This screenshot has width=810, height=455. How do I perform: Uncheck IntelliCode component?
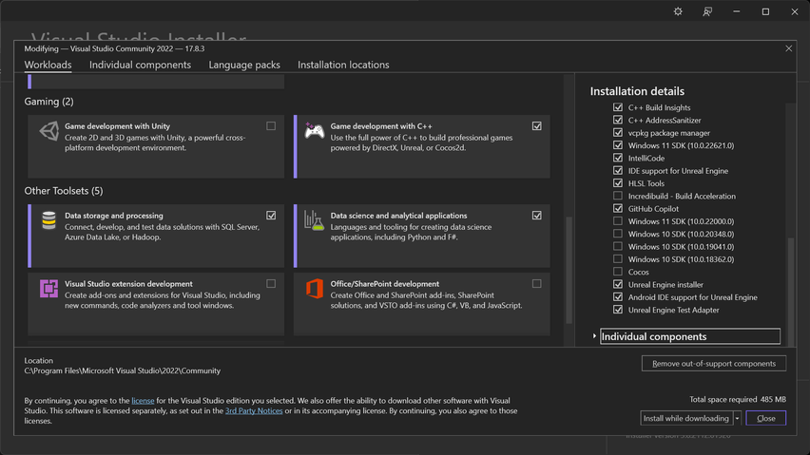(618, 158)
